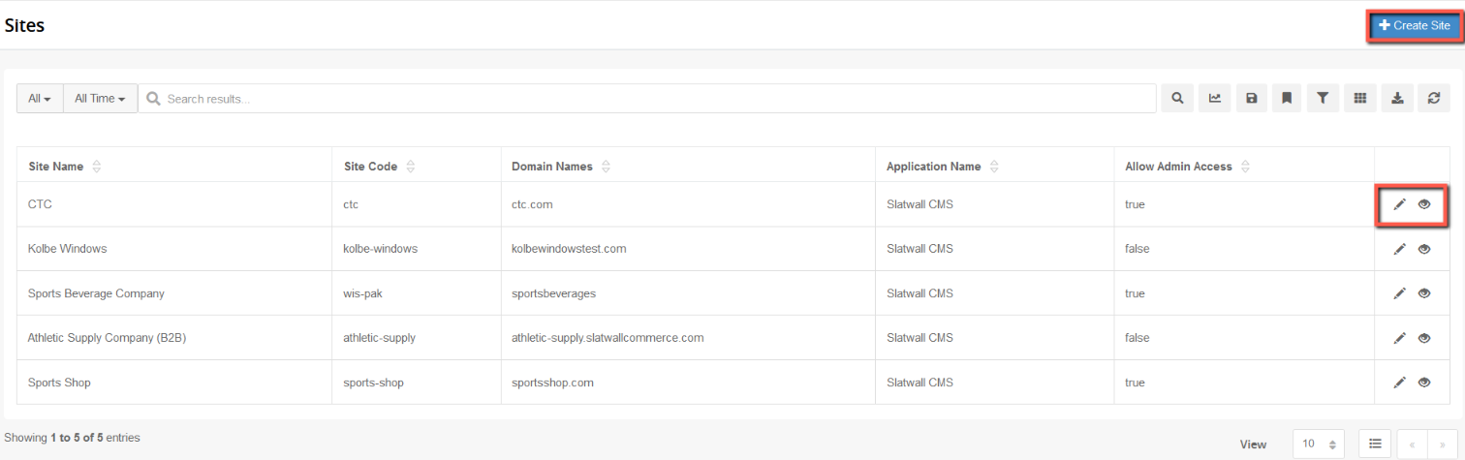Focus the Search results field

647,99
